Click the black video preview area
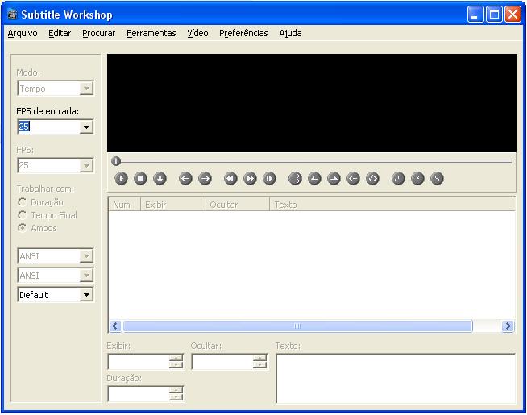This screenshot has height=415, width=527. (x=312, y=103)
